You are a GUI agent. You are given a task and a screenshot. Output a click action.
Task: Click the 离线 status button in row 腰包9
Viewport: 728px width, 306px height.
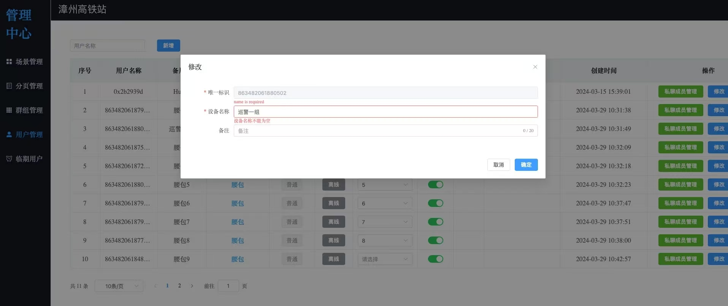pos(334,259)
